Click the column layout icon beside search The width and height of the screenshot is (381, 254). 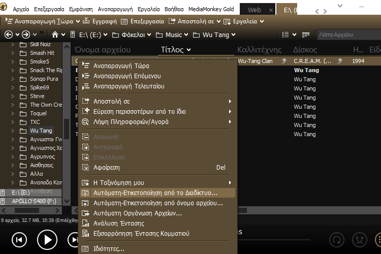click(x=306, y=35)
